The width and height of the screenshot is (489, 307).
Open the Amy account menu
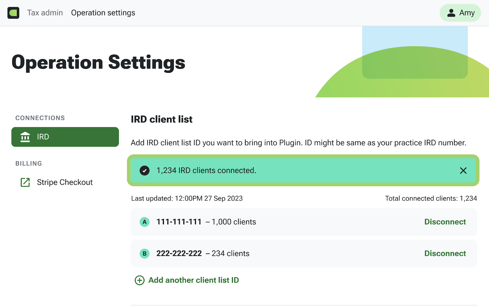click(460, 13)
